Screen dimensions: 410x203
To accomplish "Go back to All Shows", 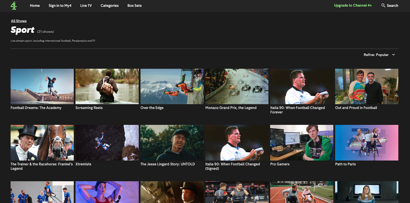I will coord(19,21).
